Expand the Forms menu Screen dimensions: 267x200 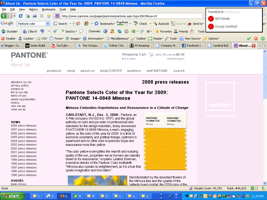click(57, 39)
